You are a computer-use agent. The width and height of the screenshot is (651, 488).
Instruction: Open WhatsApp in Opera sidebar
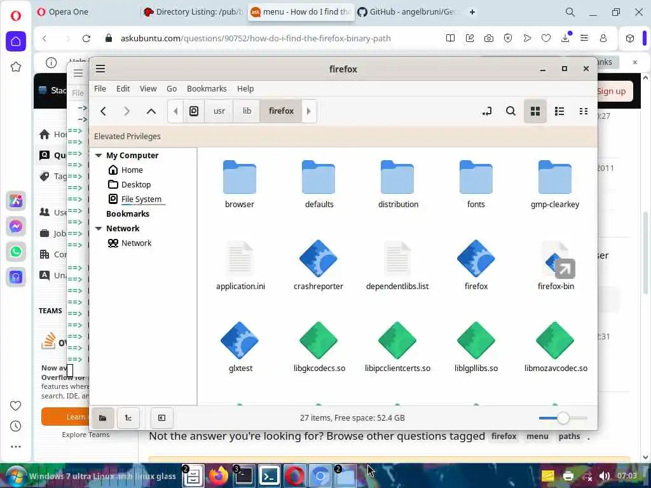click(16, 252)
